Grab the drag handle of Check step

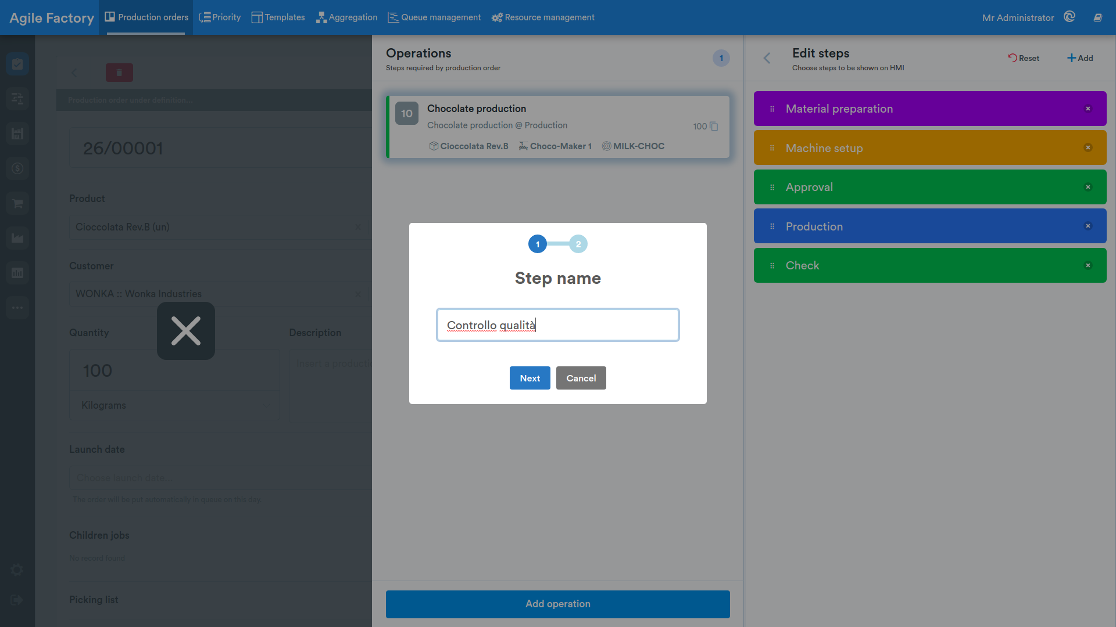[772, 265]
